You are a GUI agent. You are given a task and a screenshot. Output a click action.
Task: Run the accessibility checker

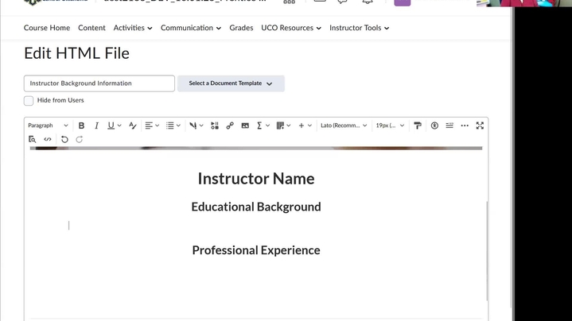tap(434, 126)
